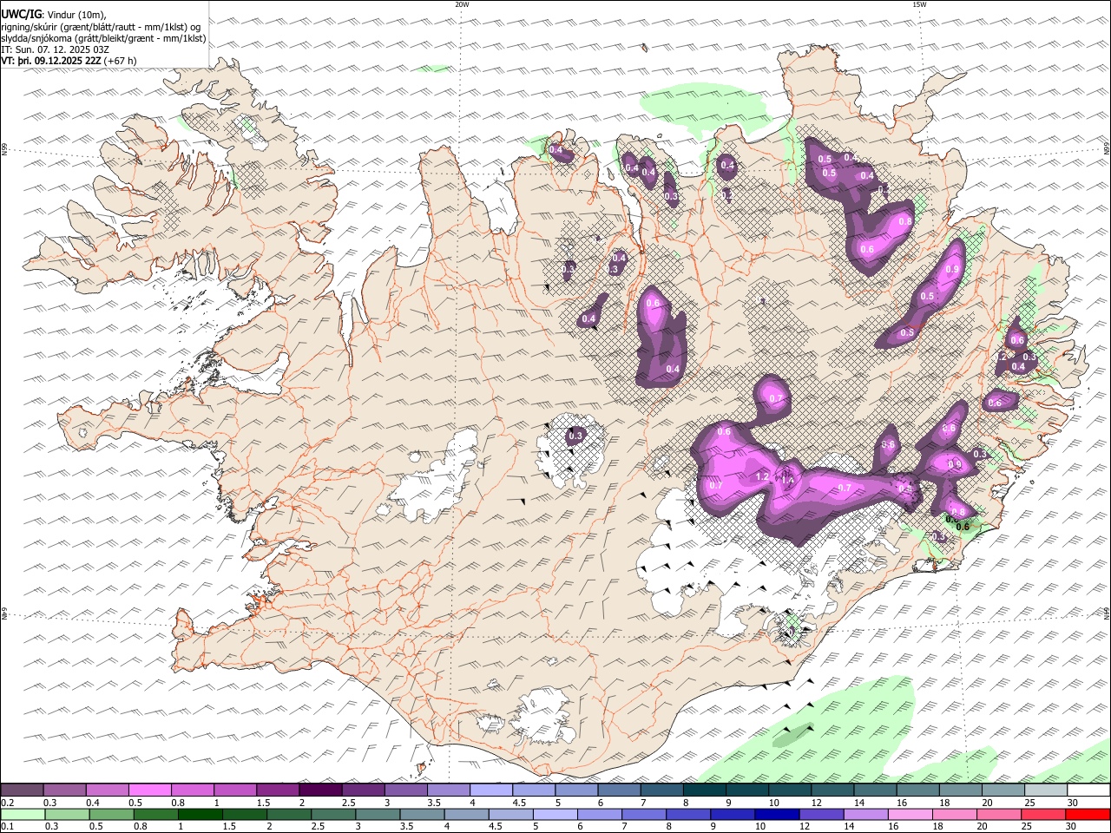Click the '4.5' label under the snow scale
Screen dimensions: 1111x833
click(520, 803)
